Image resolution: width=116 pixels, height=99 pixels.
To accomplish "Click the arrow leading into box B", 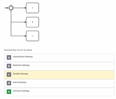I will tap(18, 22).
